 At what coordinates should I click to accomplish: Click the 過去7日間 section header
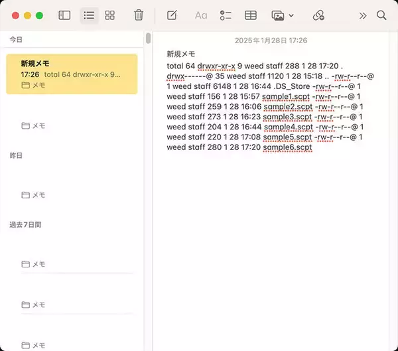point(25,225)
